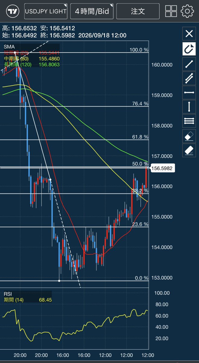Select the 50.0 % Fibonacci level label

tap(140, 164)
